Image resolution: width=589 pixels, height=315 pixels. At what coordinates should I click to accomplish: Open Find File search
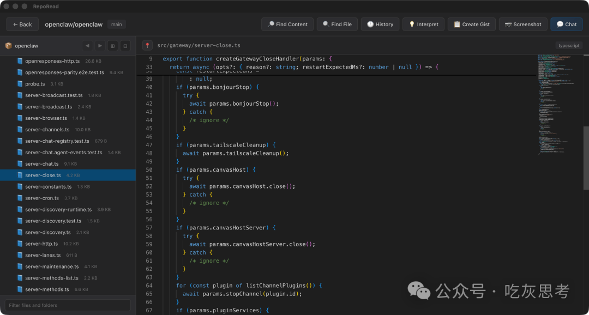337,25
